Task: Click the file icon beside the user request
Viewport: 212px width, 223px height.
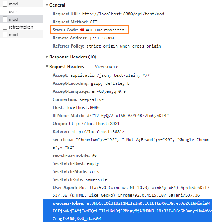Action: point(5,12)
